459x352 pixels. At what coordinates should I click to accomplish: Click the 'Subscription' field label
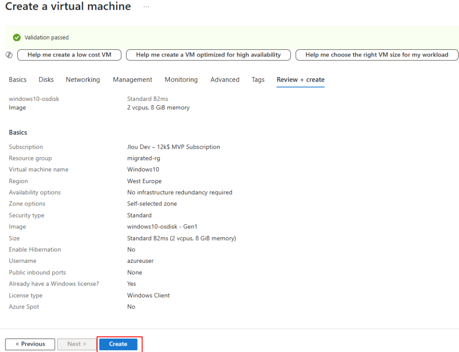coord(26,147)
